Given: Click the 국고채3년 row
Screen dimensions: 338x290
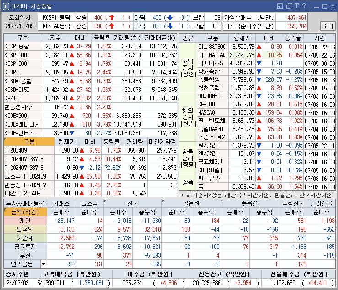Looking at the screenshot, I should (x=266, y=162).
